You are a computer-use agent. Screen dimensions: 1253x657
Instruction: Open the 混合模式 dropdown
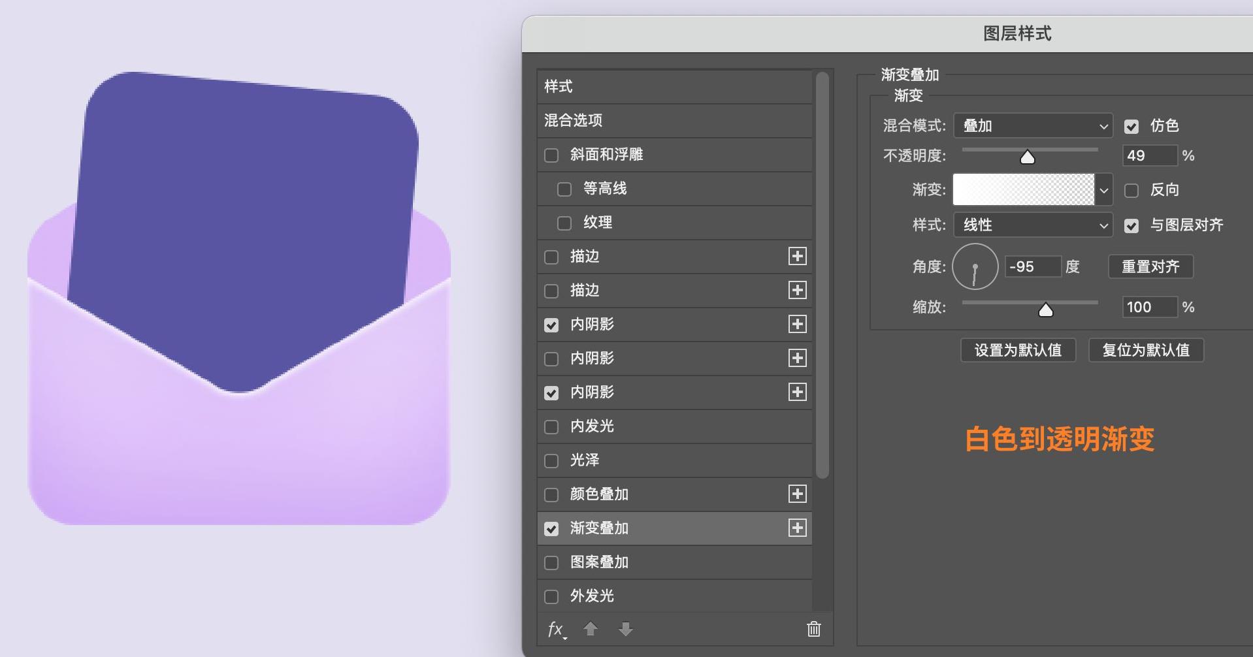tap(1033, 125)
